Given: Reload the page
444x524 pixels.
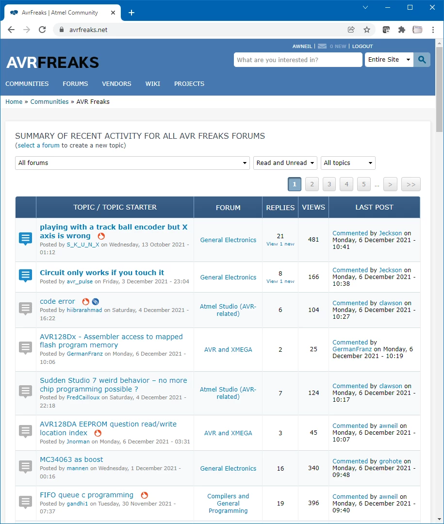Looking at the screenshot, I should [x=42, y=30].
